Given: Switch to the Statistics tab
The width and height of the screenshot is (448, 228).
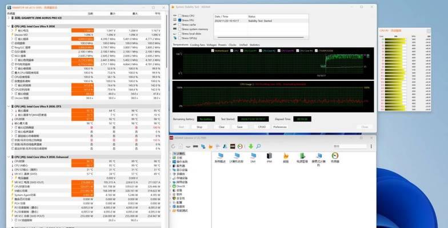Looking at the screenshot, I should coord(255,44).
